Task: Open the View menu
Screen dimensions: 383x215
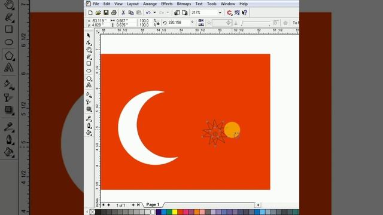Action: pos(118,4)
